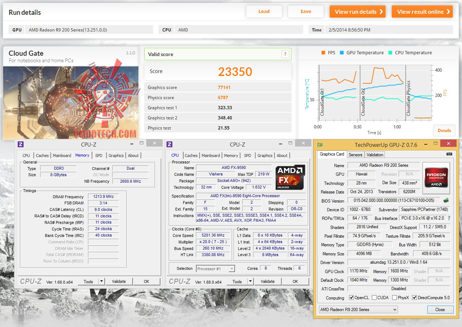Open the Graphics tab in right CPU-Z
Screen dimensions: 462x327
(265, 156)
